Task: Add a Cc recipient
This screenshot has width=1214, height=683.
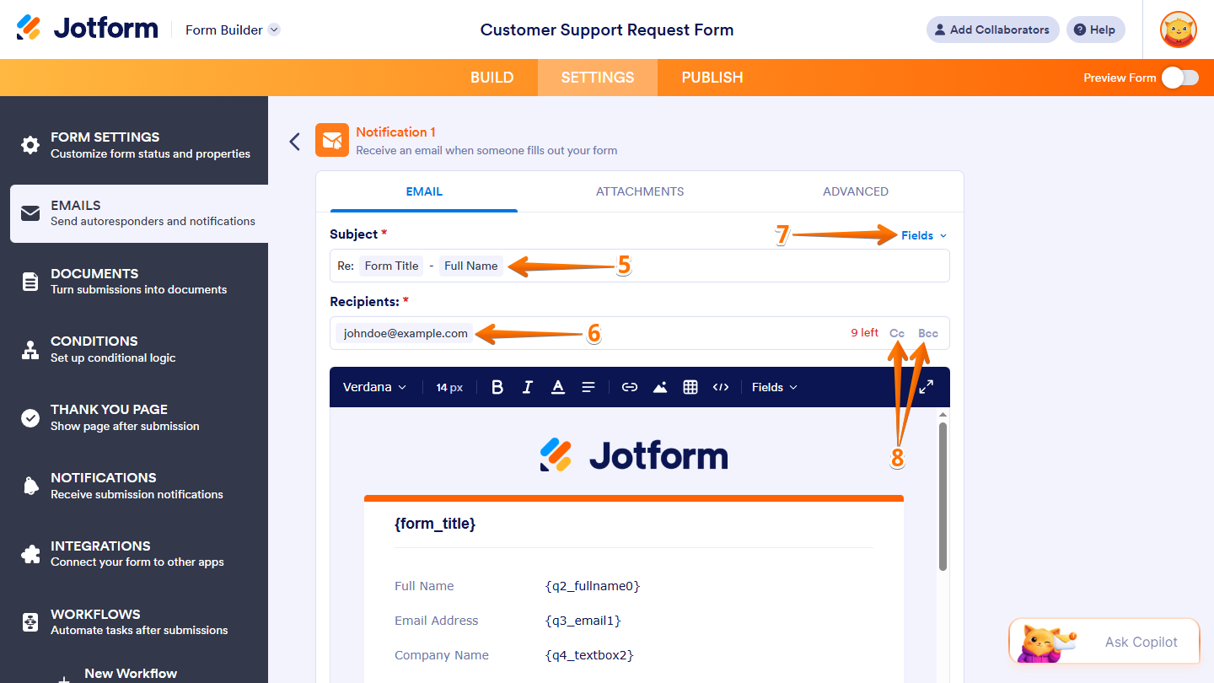Action: coord(897,333)
